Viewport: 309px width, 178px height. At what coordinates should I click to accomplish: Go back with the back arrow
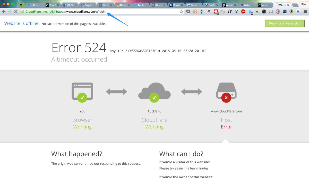pos(4,12)
